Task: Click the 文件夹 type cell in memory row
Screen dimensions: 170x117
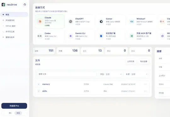Action: click(86, 84)
